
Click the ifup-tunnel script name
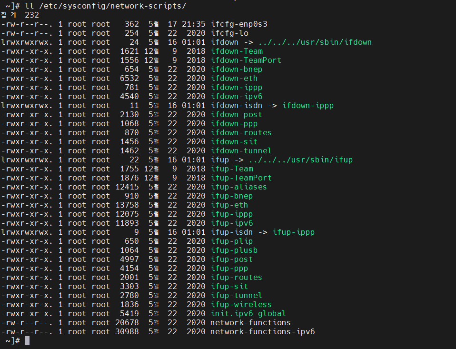point(236,295)
